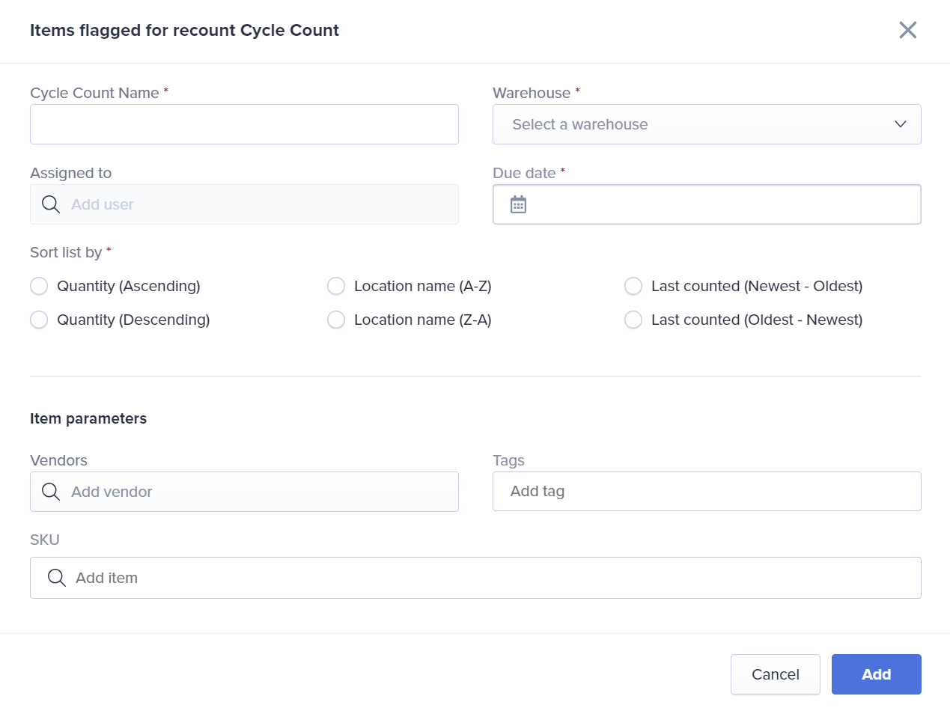This screenshot has height=708, width=950.
Task: Click into the Due date field
Action: click(707, 204)
